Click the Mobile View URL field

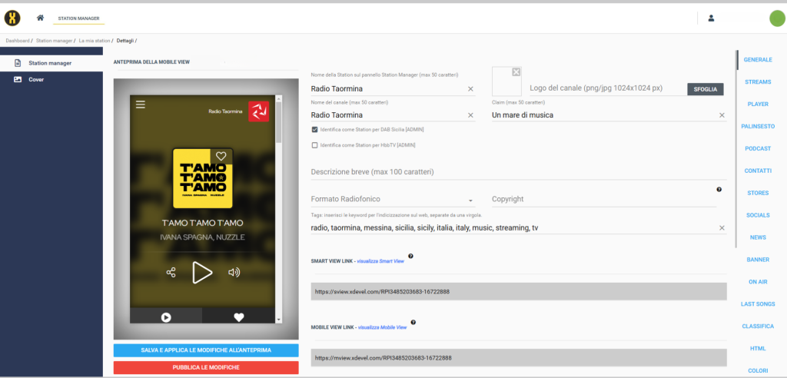519,358
